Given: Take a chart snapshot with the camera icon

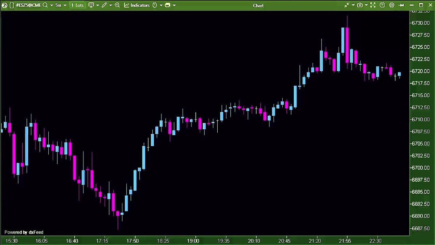Looking at the screenshot, I should click(x=360, y=5).
